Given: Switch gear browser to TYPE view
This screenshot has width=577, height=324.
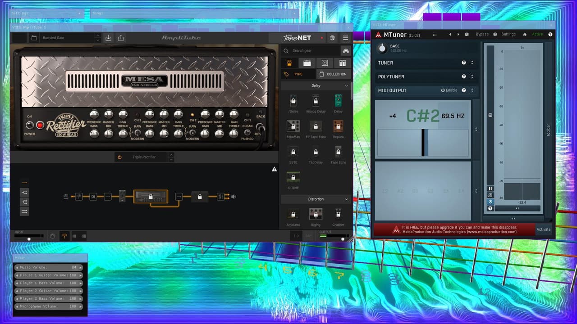Looking at the screenshot, I should (298, 74).
